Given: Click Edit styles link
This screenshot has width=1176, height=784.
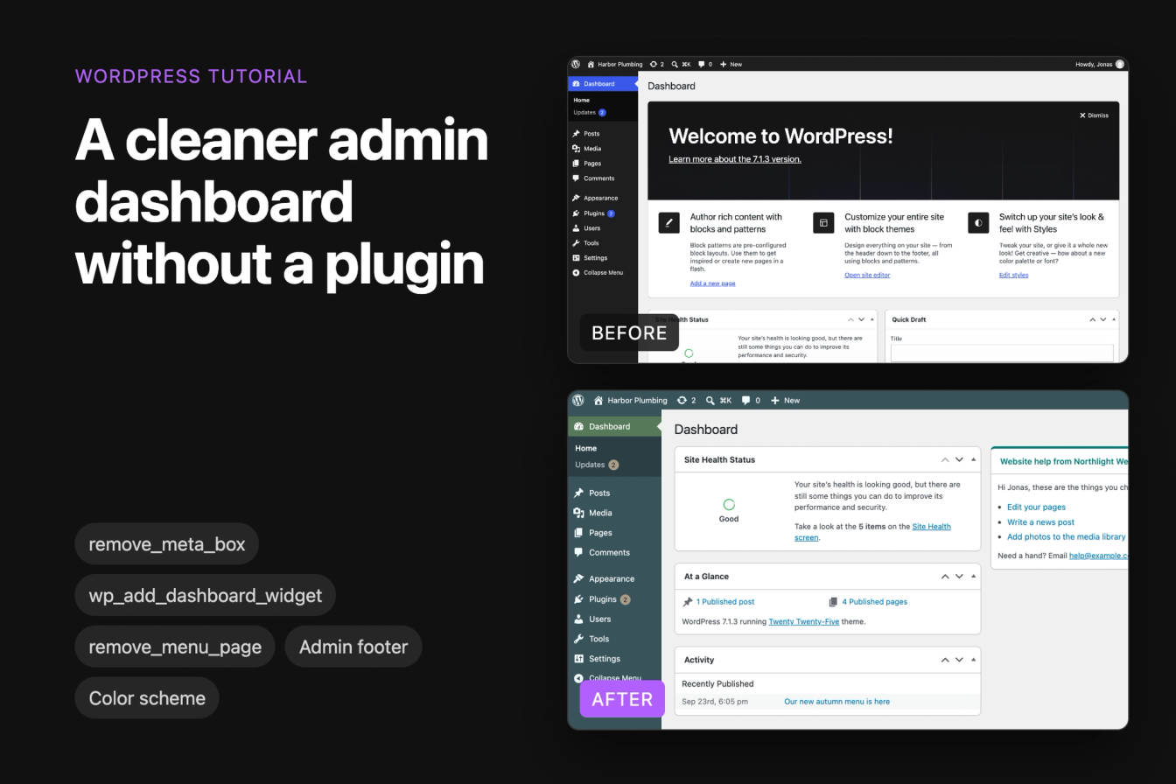Looking at the screenshot, I should point(1013,275).
